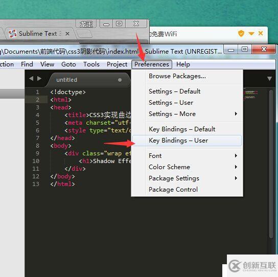Close the Sublime Text window
The height and width of the screenshot is (277, 278).
coord(264,50)
